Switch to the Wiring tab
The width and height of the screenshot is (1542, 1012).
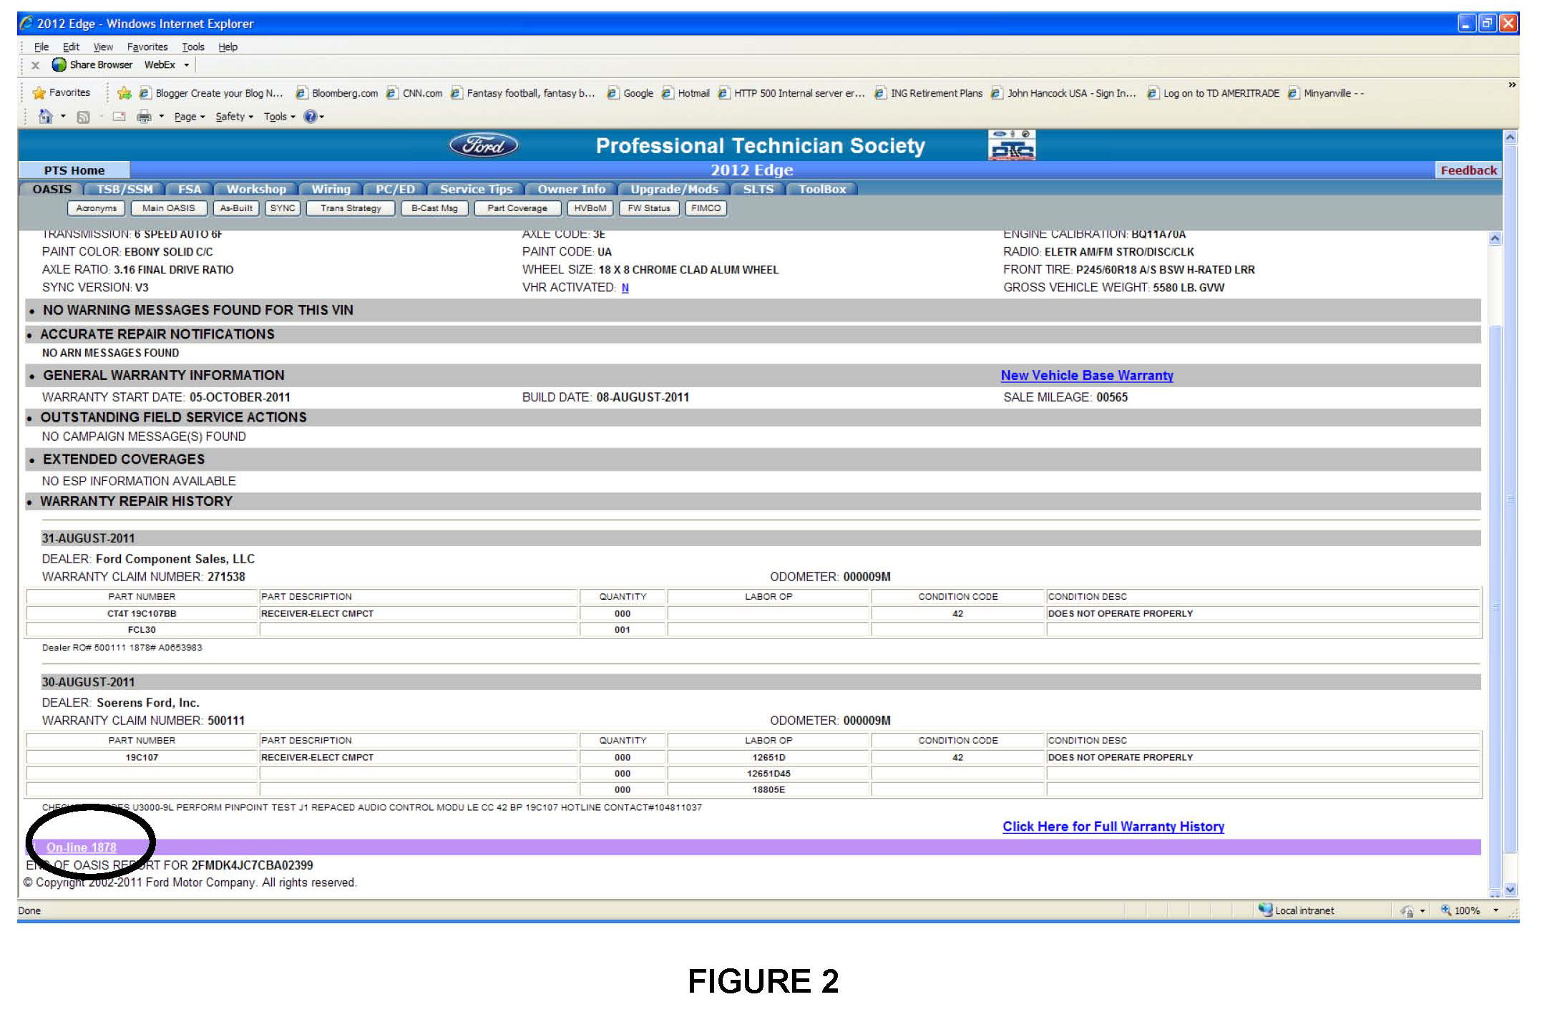coord(331,189)
